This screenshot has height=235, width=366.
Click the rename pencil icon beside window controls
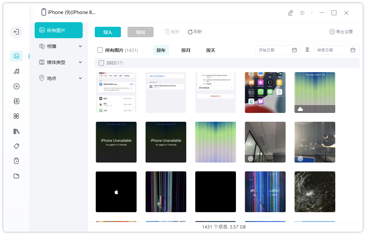click(291, 12)
